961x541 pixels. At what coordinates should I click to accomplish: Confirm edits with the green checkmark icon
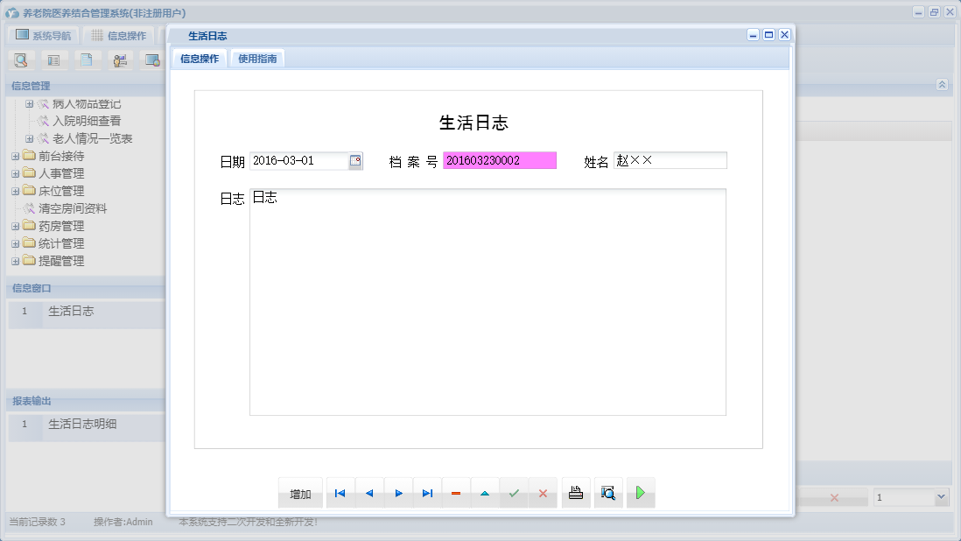514,493
